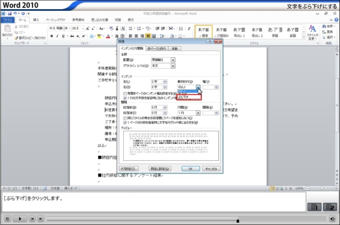Screen dimensions: 340x225
Task: Open the Change Case Aa dropdown
Action: (x=102, y=28)
